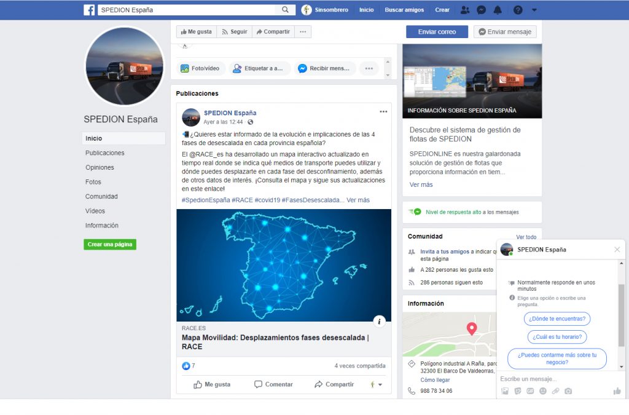
Task: Click Cómo llegar directions link
Action: (x=435, y=380)
